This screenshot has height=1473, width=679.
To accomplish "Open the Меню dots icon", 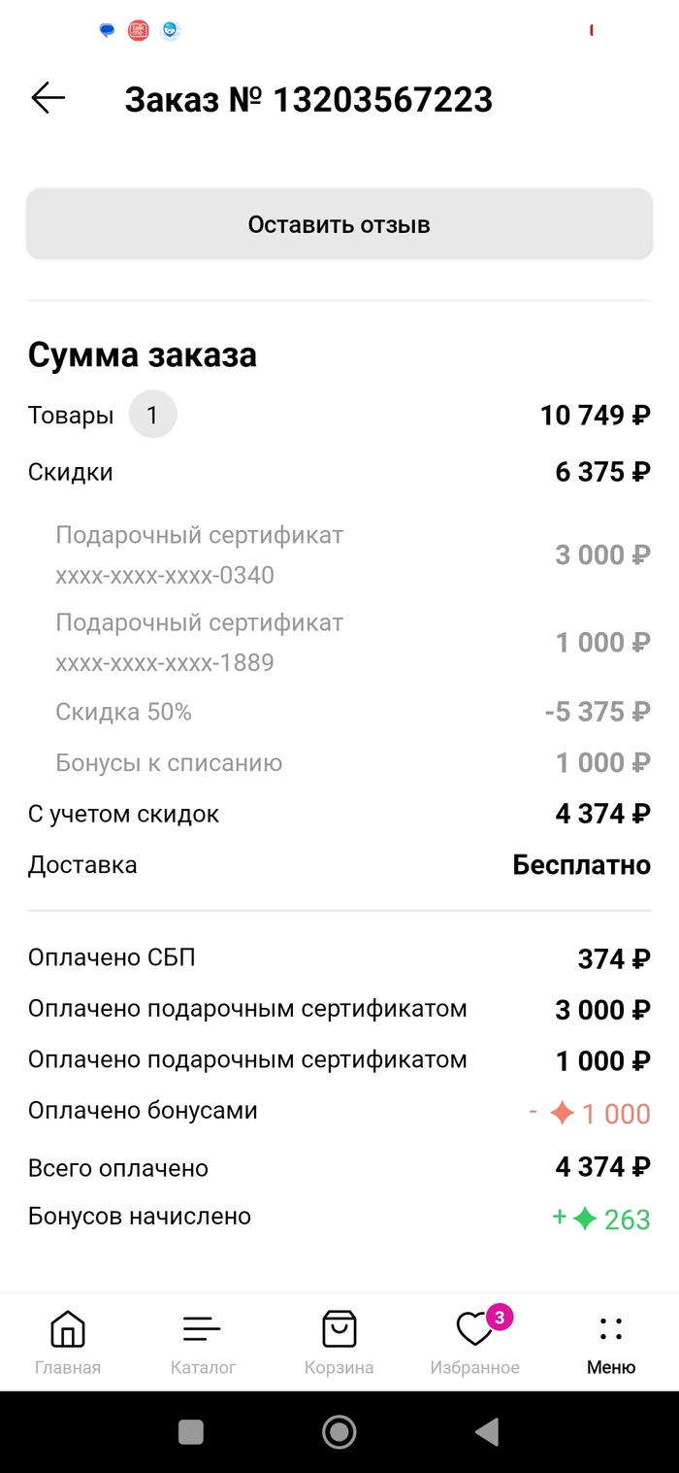I will tap(611, 1330).
